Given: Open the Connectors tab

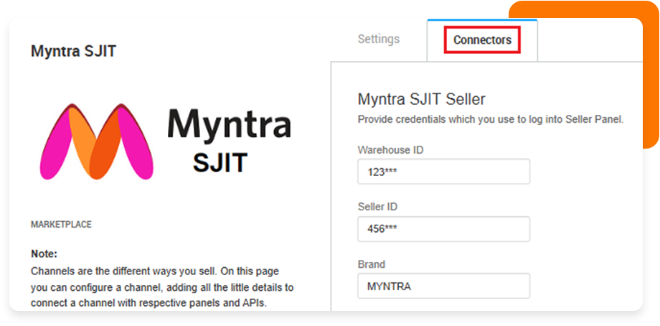Looking at the screenshot, I should click(482, 40).
